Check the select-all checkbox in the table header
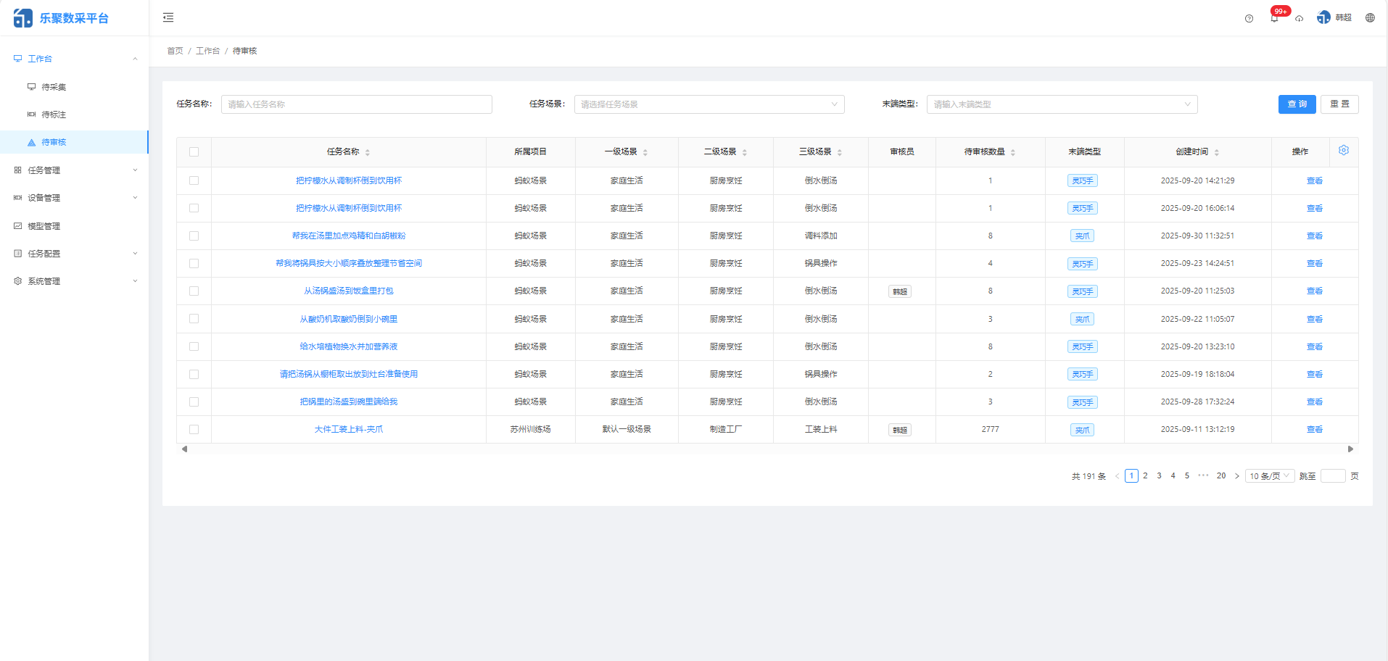The width and height of the screenshot is (1388, 661). [194, 151]
